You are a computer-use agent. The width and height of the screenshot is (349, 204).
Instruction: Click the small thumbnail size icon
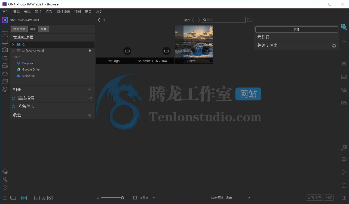pos(98,198)
